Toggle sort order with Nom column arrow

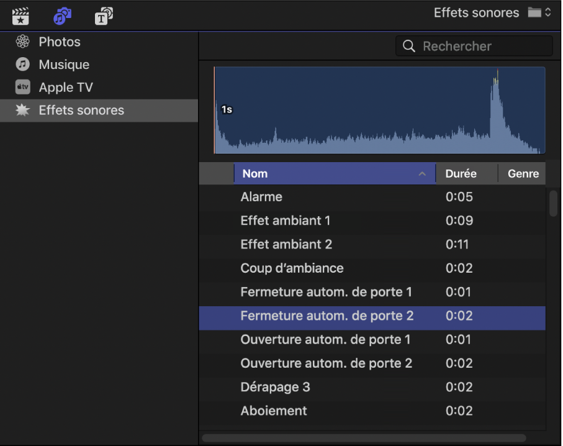(x=422, y=174)
